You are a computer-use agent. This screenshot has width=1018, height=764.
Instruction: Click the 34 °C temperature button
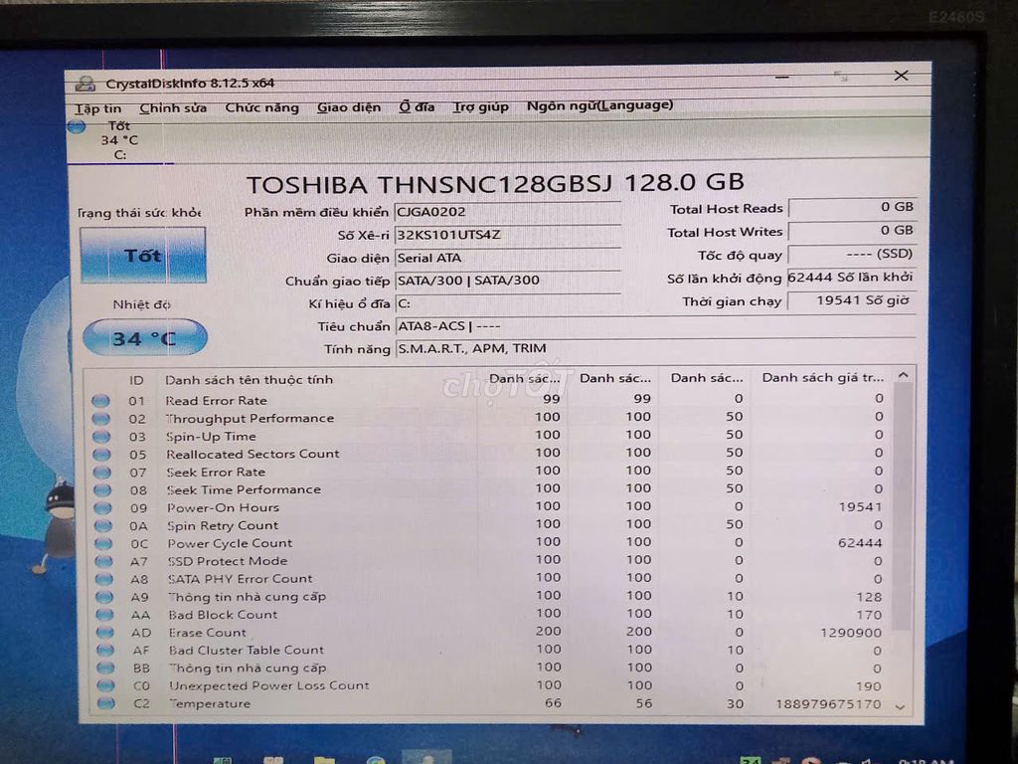tap(144, 337)
